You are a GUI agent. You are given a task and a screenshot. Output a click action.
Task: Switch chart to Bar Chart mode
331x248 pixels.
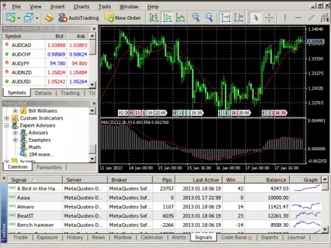153,18
